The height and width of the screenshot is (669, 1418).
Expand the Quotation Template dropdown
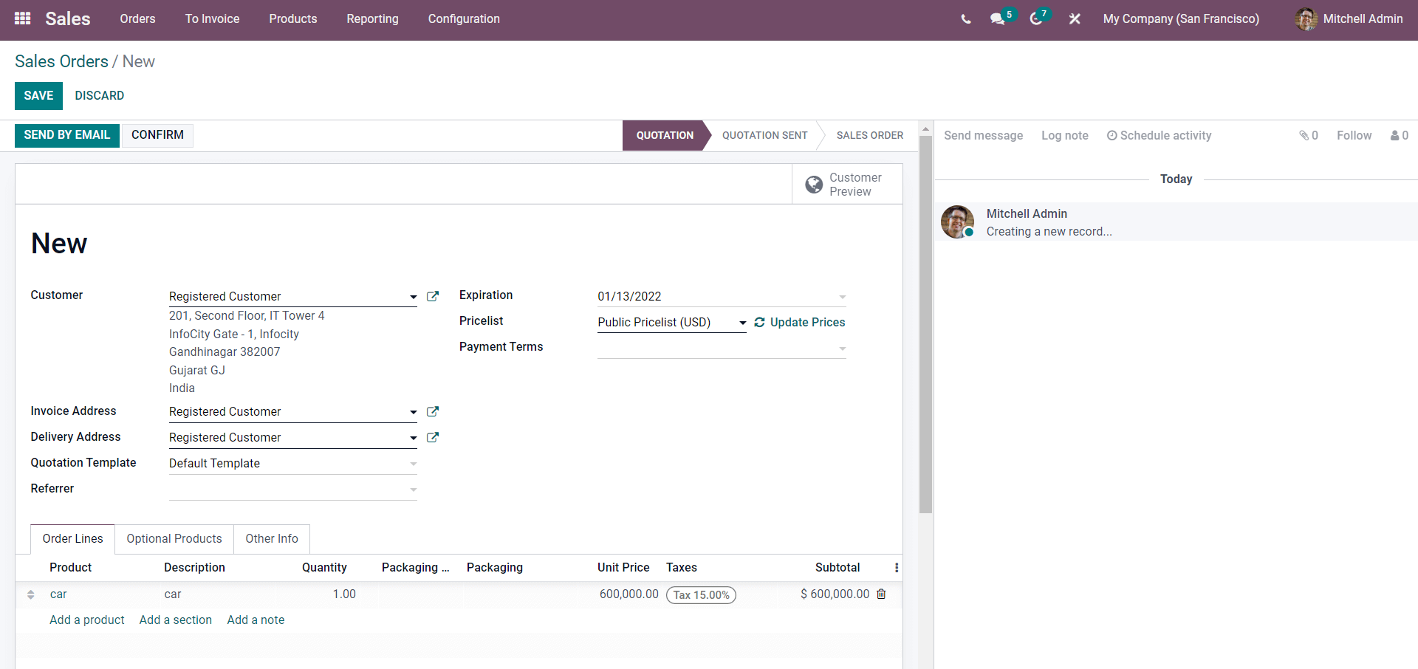click(414, 464)
